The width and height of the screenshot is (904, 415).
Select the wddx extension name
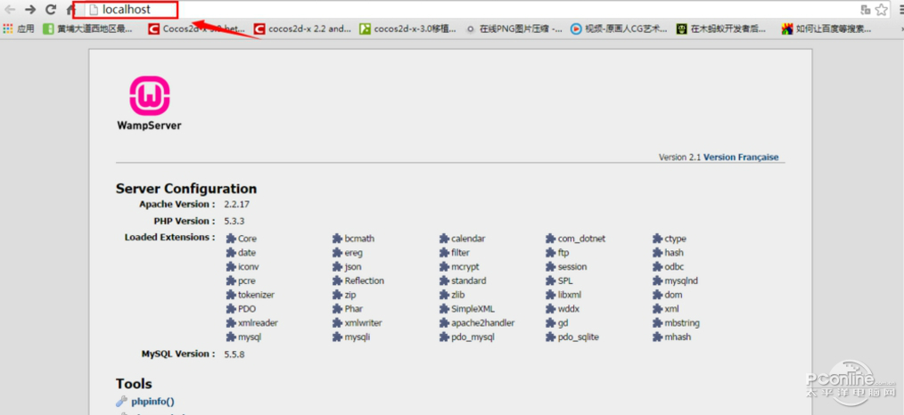pyautogui.click(x=569, y=309)
